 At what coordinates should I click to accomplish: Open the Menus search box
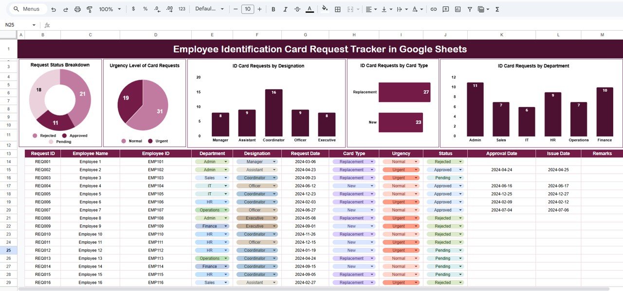click(x=28, y=8)
